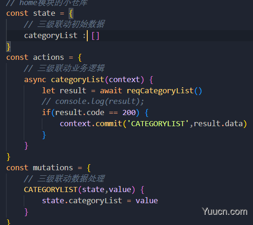The image size is (253, 225).
Task: Click result.data argument in commit call
Action: tap(218, 124)
